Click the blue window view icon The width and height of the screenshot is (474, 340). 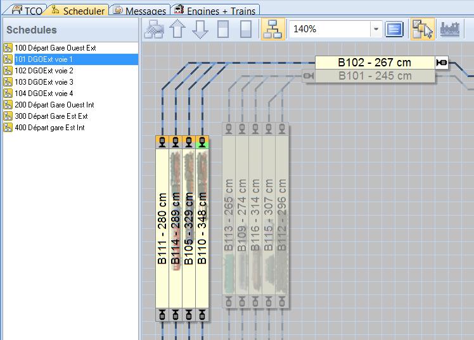395,29
